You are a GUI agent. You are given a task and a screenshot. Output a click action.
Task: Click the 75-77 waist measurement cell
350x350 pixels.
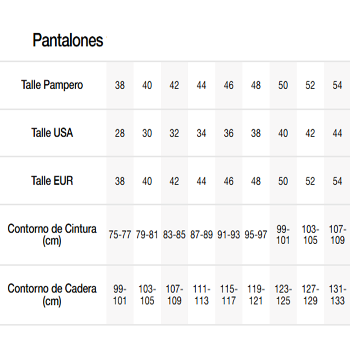(x=120, y=235)
